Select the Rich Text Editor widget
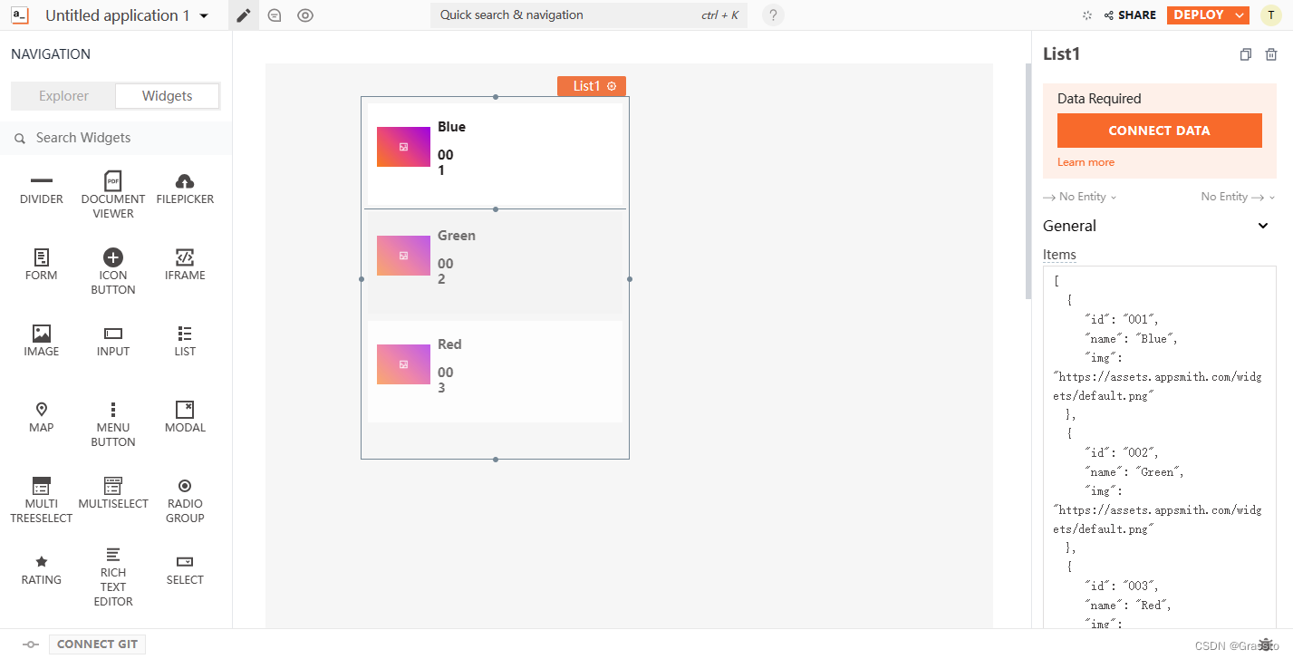Image resolution: width=1293 pixels, height=659 pixels. [113, 577]
